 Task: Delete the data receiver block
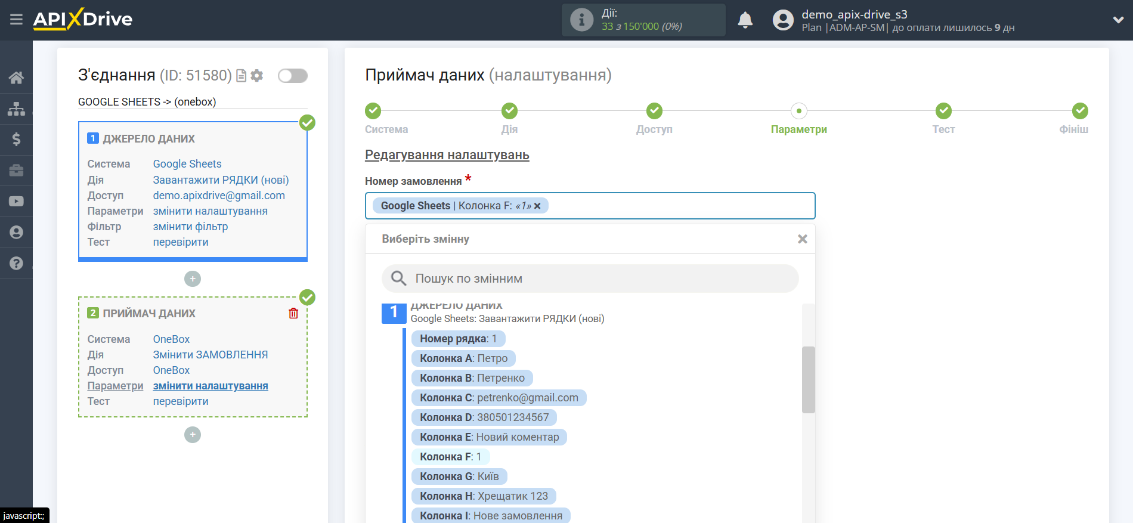(293, 313)
